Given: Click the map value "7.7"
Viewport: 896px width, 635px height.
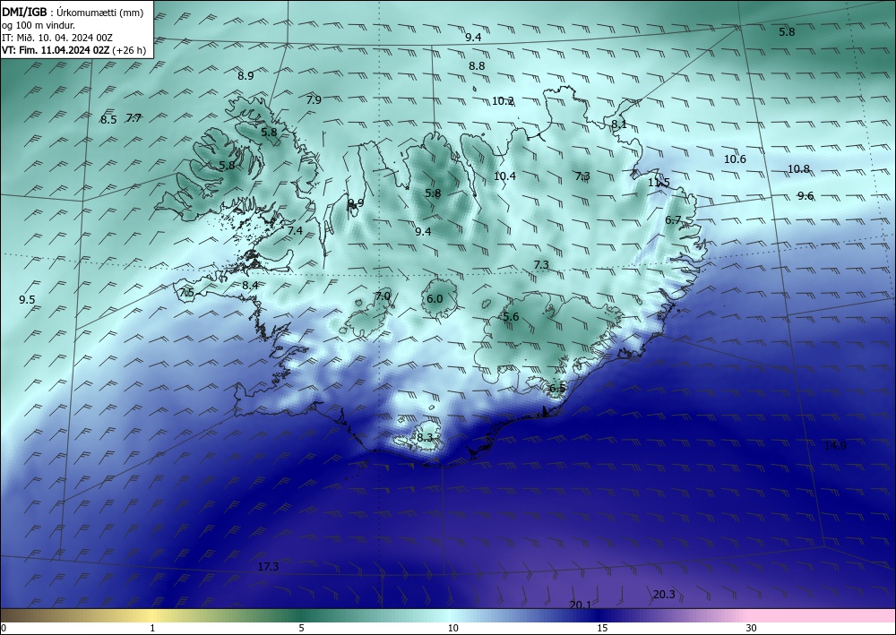Looking at the screenshot, I should [134, 118].
